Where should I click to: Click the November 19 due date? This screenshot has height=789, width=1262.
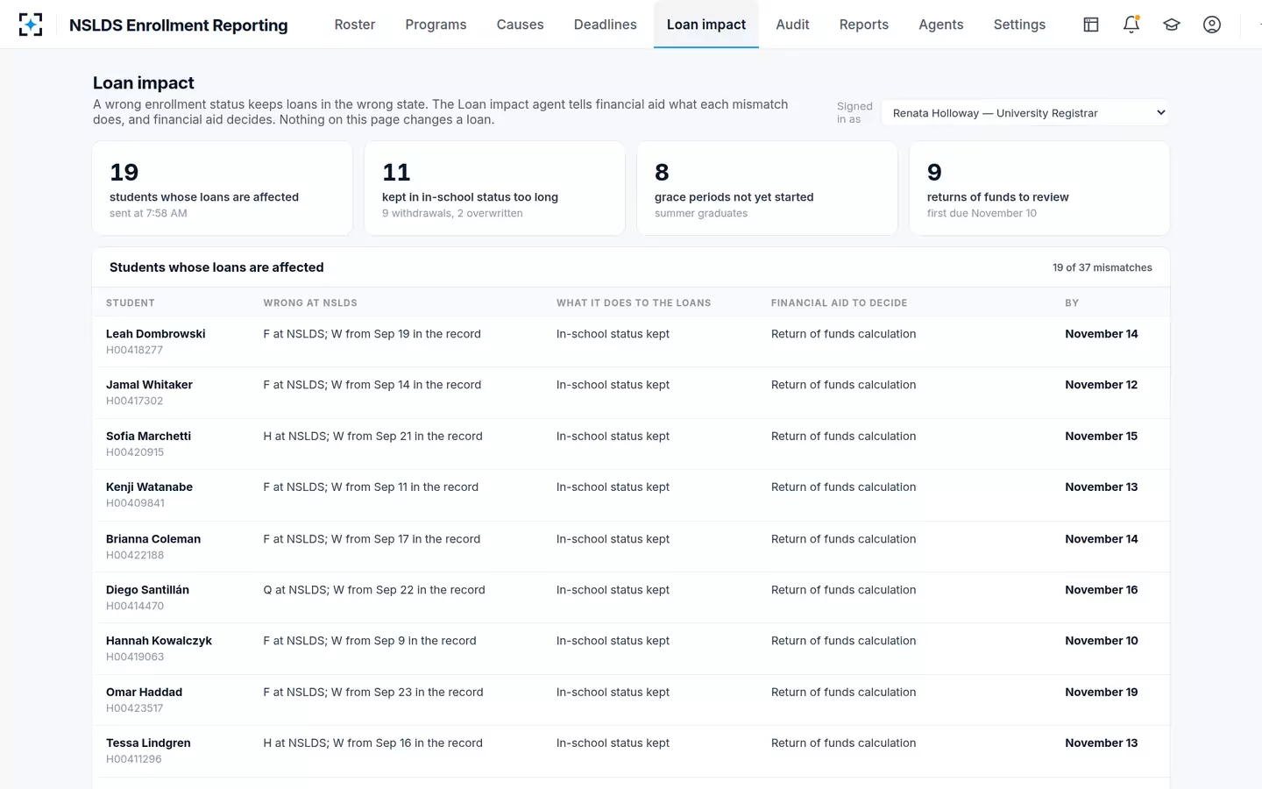pos(1102,693)
